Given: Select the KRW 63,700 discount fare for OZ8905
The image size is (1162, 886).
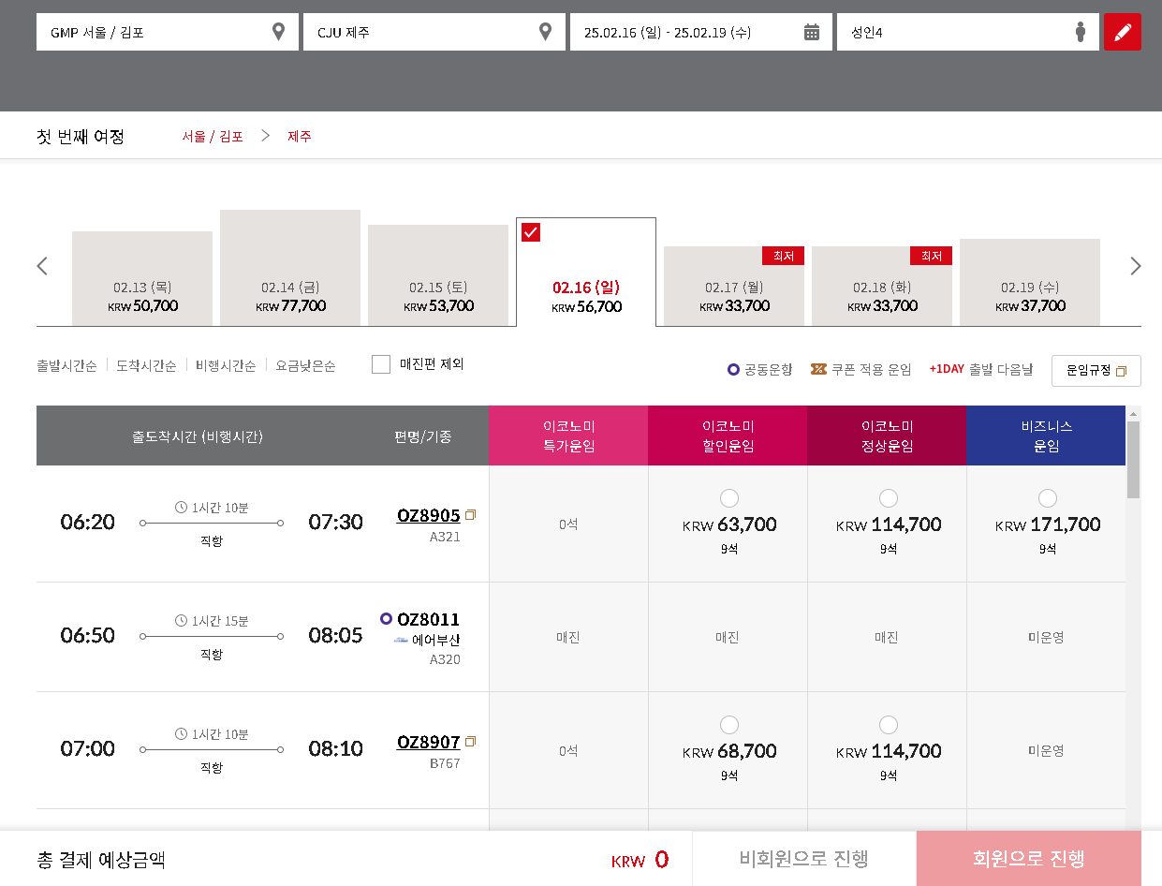Looking at the screenshot, I should click(728, 498).
